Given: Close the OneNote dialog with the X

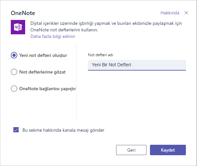Looking at the screenshot, I should click(186, 13).
